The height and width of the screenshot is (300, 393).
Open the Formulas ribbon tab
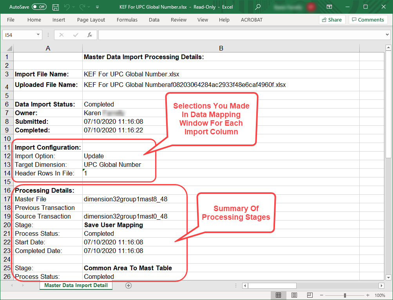(x=127, y=20)
